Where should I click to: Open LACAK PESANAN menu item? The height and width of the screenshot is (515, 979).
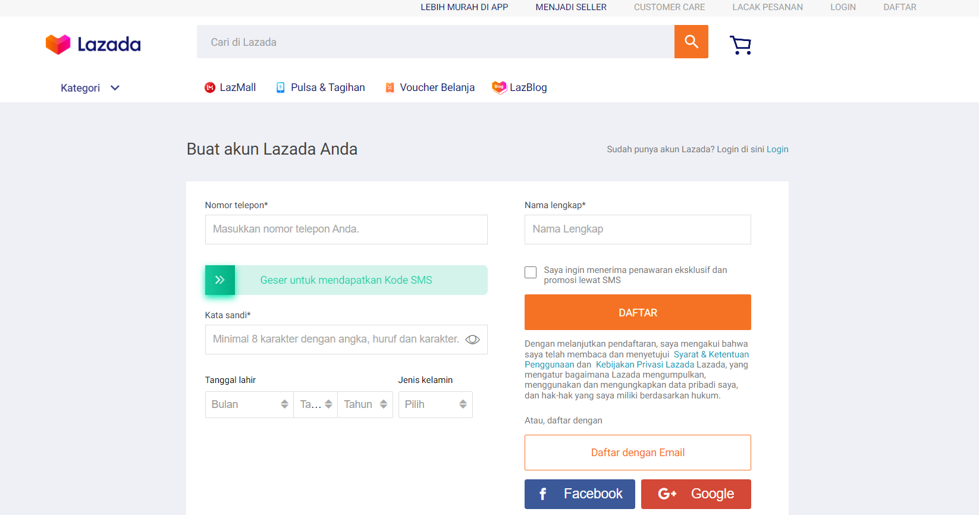coord(767,7)
